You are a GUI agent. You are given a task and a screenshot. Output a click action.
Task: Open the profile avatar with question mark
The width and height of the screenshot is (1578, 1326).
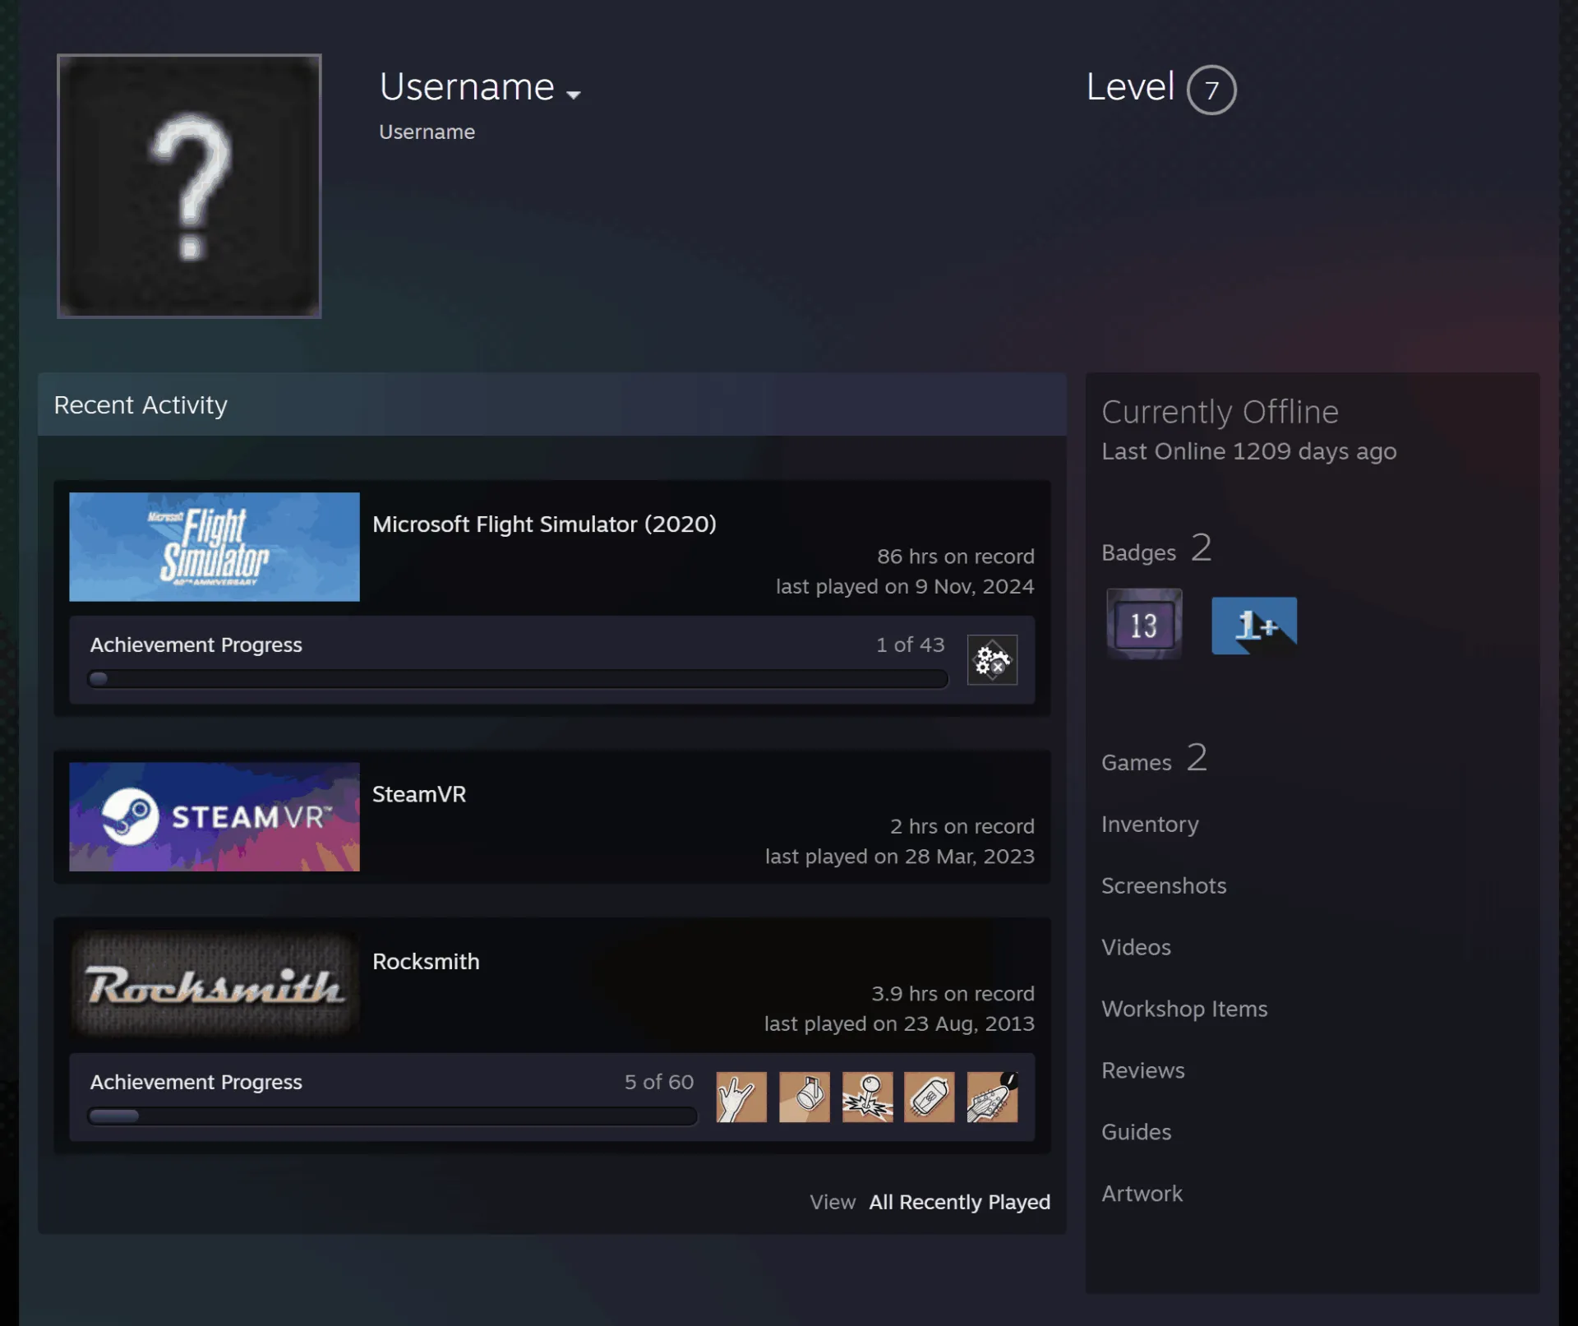[x=189, y=186]
